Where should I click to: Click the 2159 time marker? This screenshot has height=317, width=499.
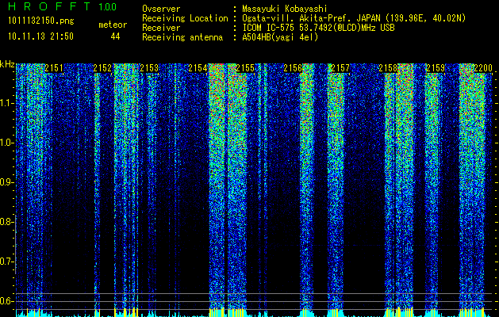(x=436, y=68)
